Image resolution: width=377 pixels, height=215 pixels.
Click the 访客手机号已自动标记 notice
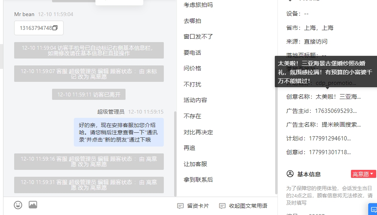pos(89,50)
